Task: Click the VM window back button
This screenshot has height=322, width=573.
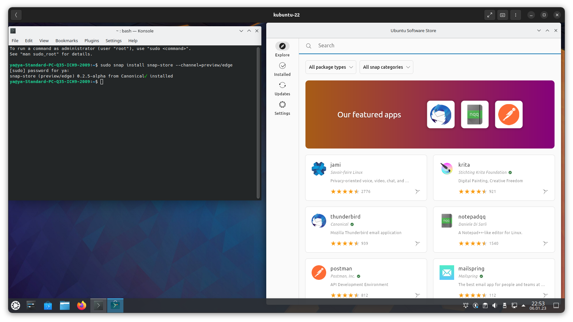Action: (x=16, y=15)
